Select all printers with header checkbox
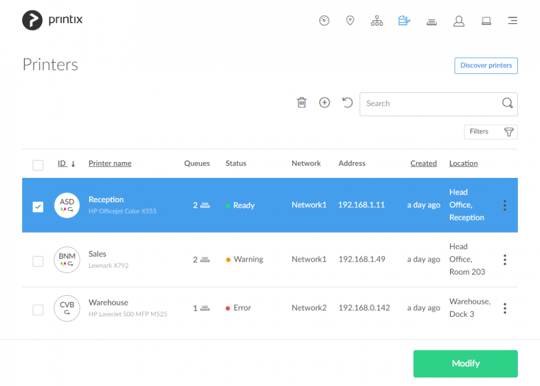The width and height of the screenshot is (540, 386). (38, 165)
